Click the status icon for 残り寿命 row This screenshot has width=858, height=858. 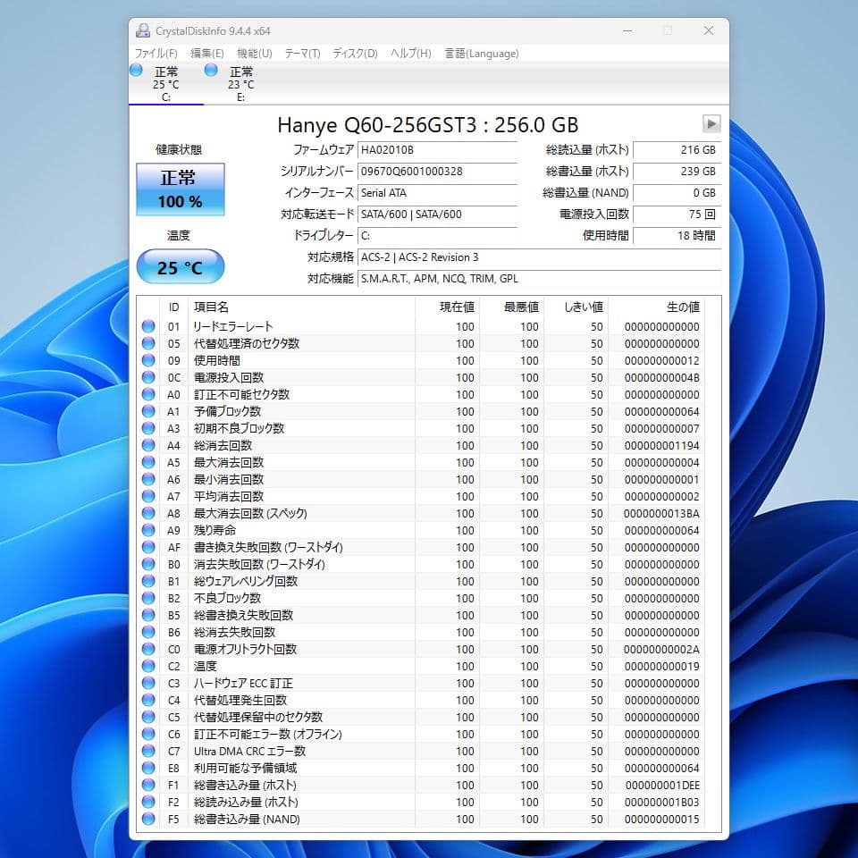(148, 530)
